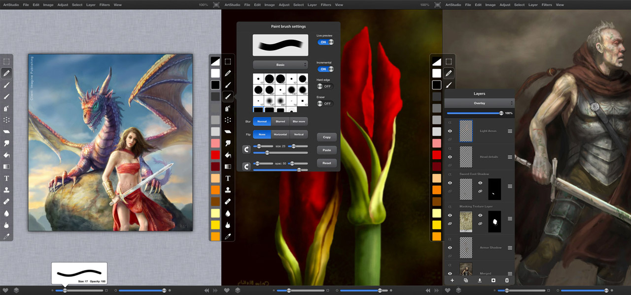Click the duplicate layer icon in Layers panel
Viewport: 631px width, 295px height.
pos(466,280)
